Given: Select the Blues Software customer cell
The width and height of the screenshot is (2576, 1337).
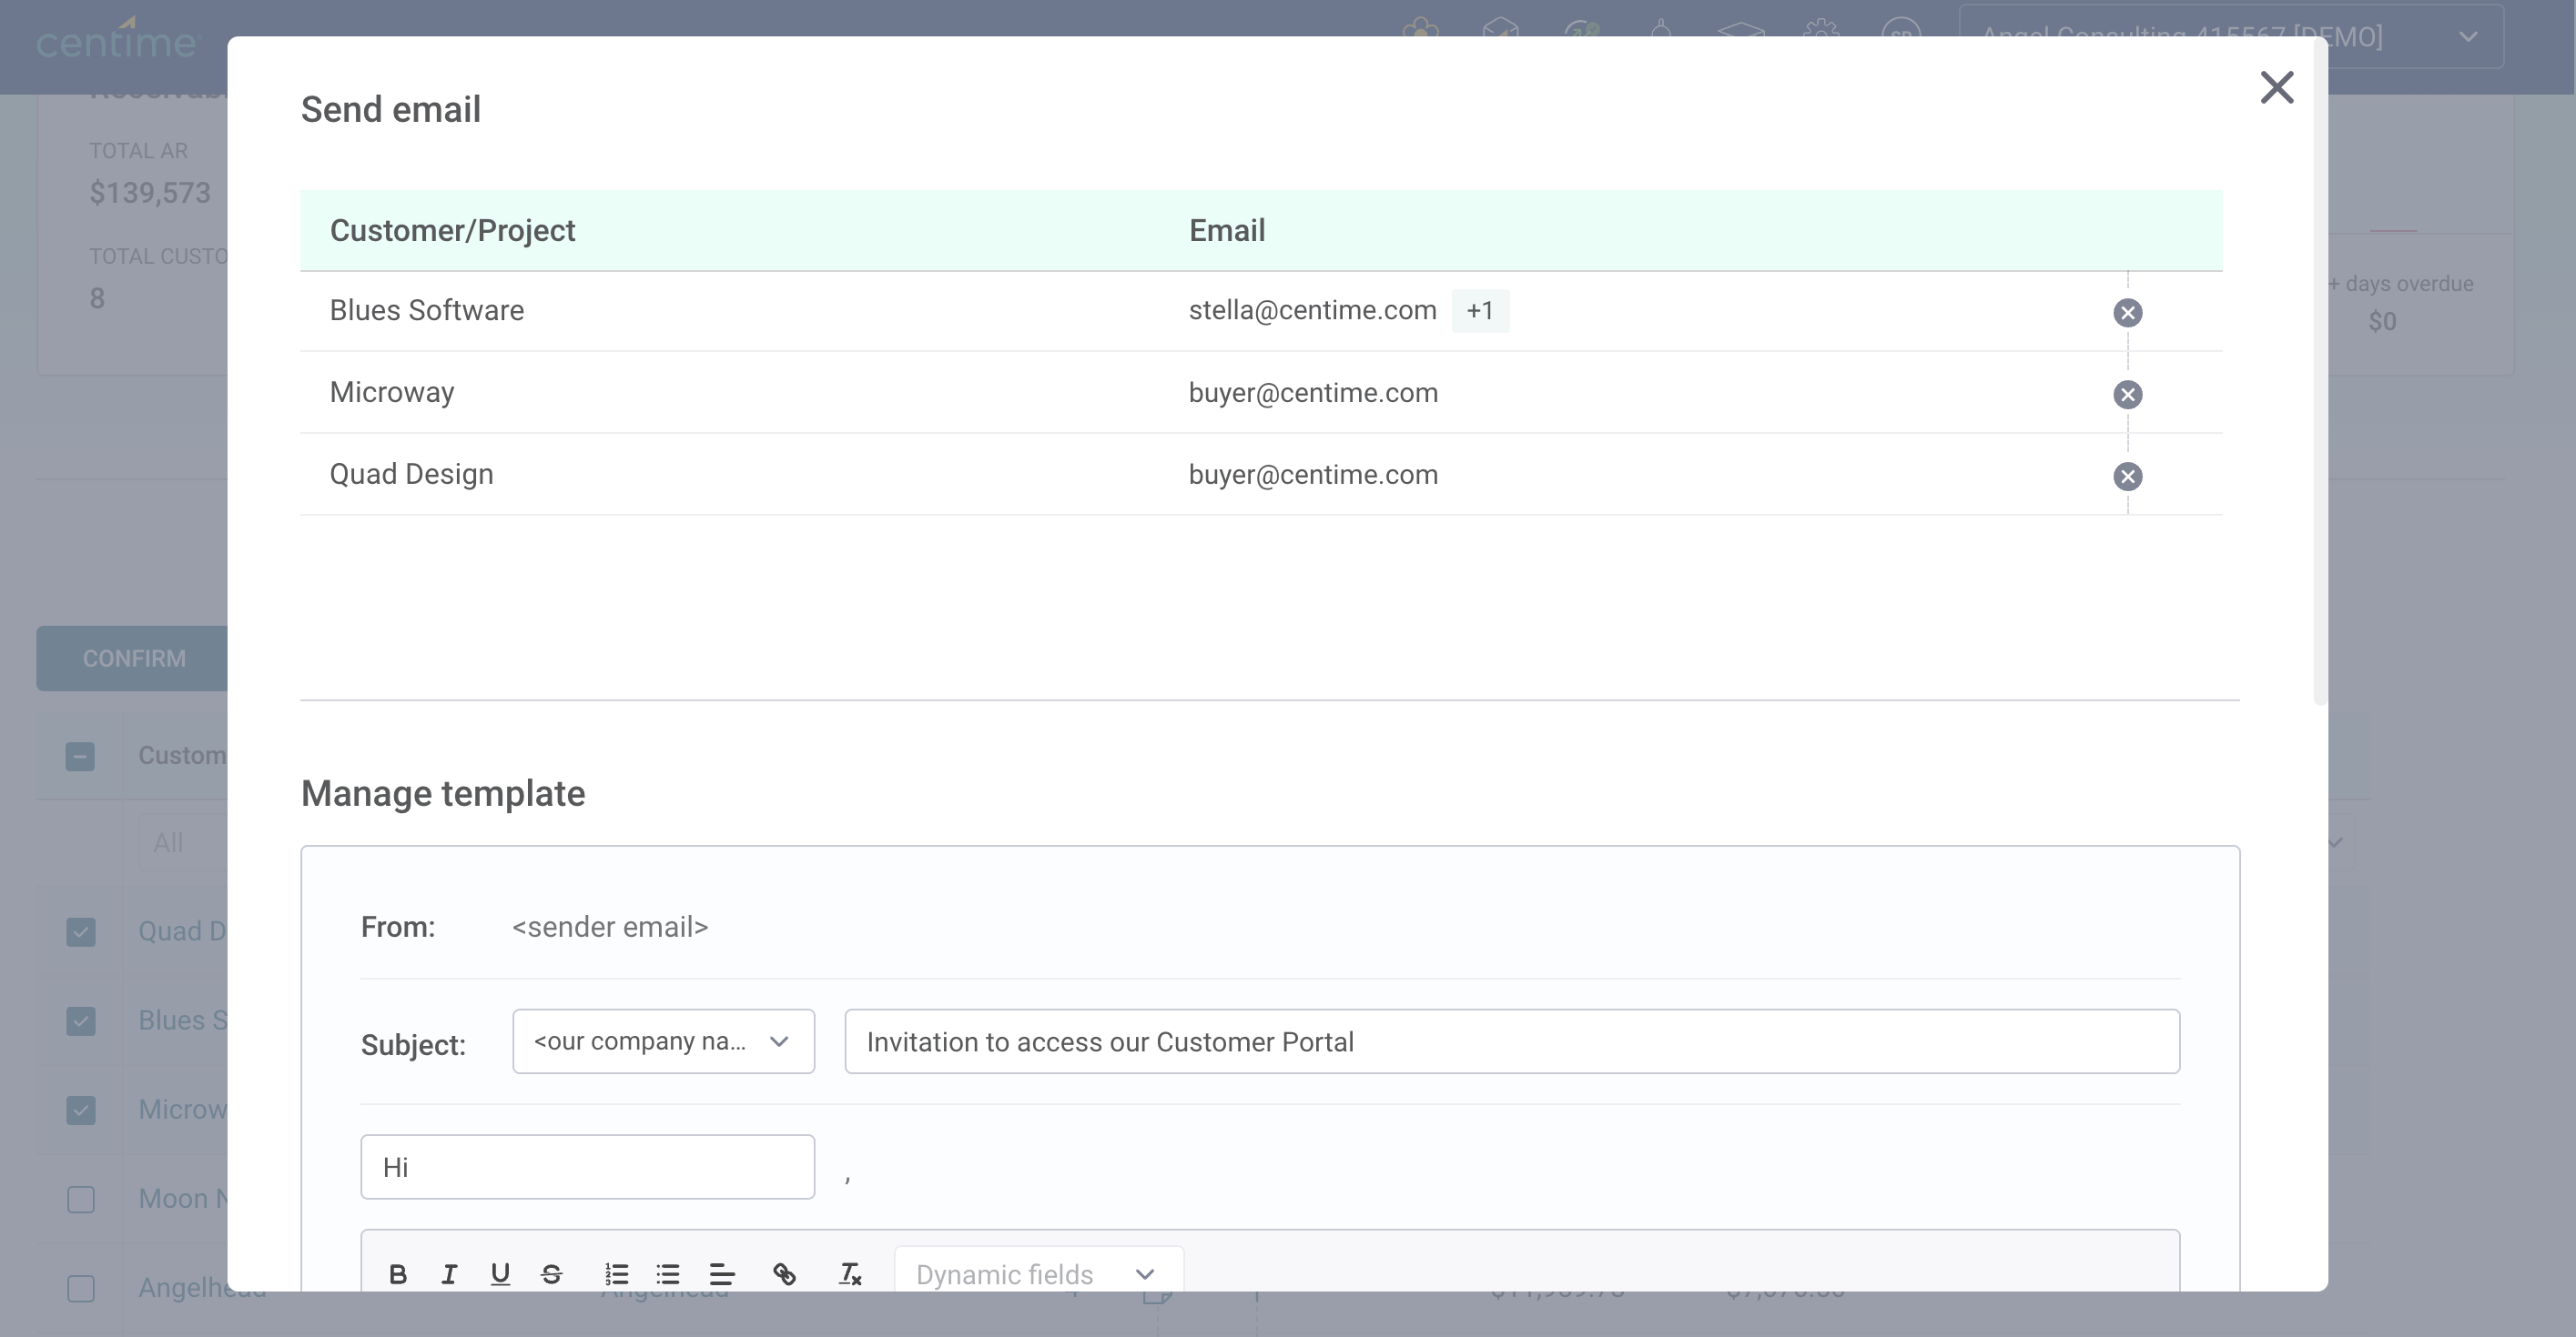Looking at the screenshot, I should click(427, 311).
